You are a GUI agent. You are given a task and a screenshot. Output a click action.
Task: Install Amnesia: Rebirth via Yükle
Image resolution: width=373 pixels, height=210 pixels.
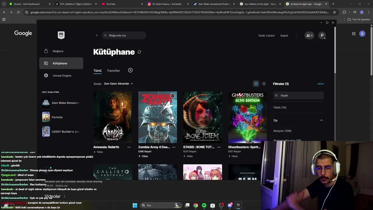[98, 152]
